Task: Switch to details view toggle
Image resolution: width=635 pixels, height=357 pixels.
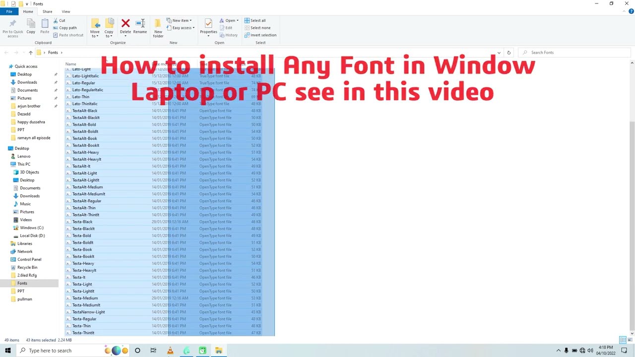Action: tap(623, 340)
